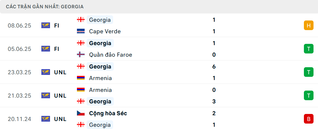The height and width of the screenshot is (129, 318).
Task: Click the 23.03.25 match date
Action: [20, 72]
